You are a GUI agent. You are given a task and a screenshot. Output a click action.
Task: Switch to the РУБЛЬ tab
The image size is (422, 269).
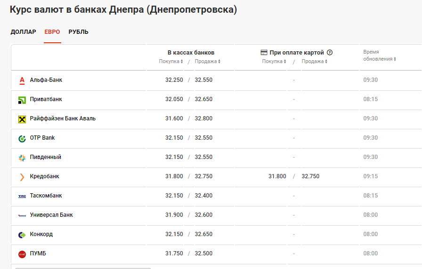(78, 32)
